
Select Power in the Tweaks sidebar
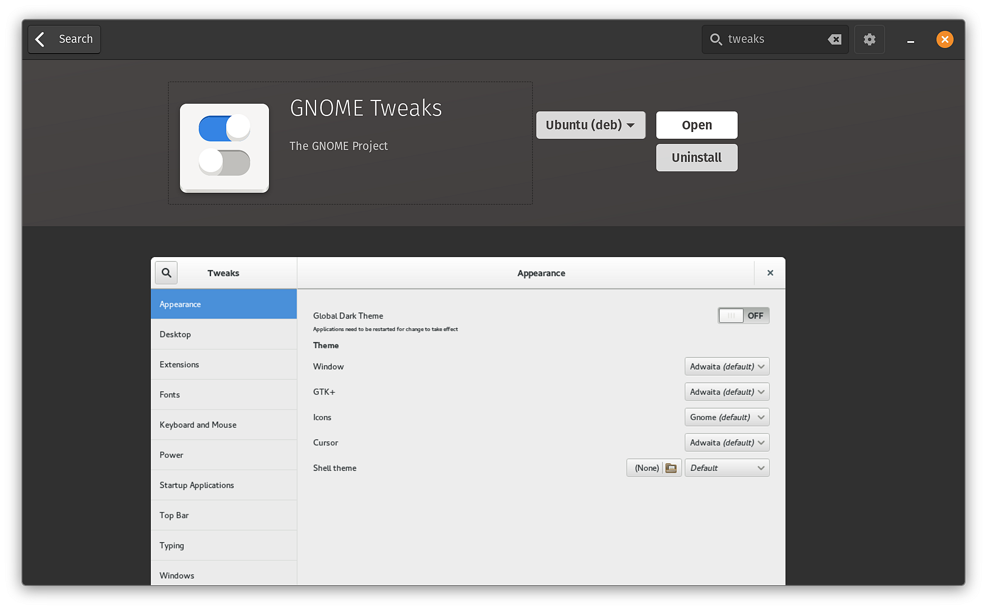pyautogui.click(x=224, y=455)
